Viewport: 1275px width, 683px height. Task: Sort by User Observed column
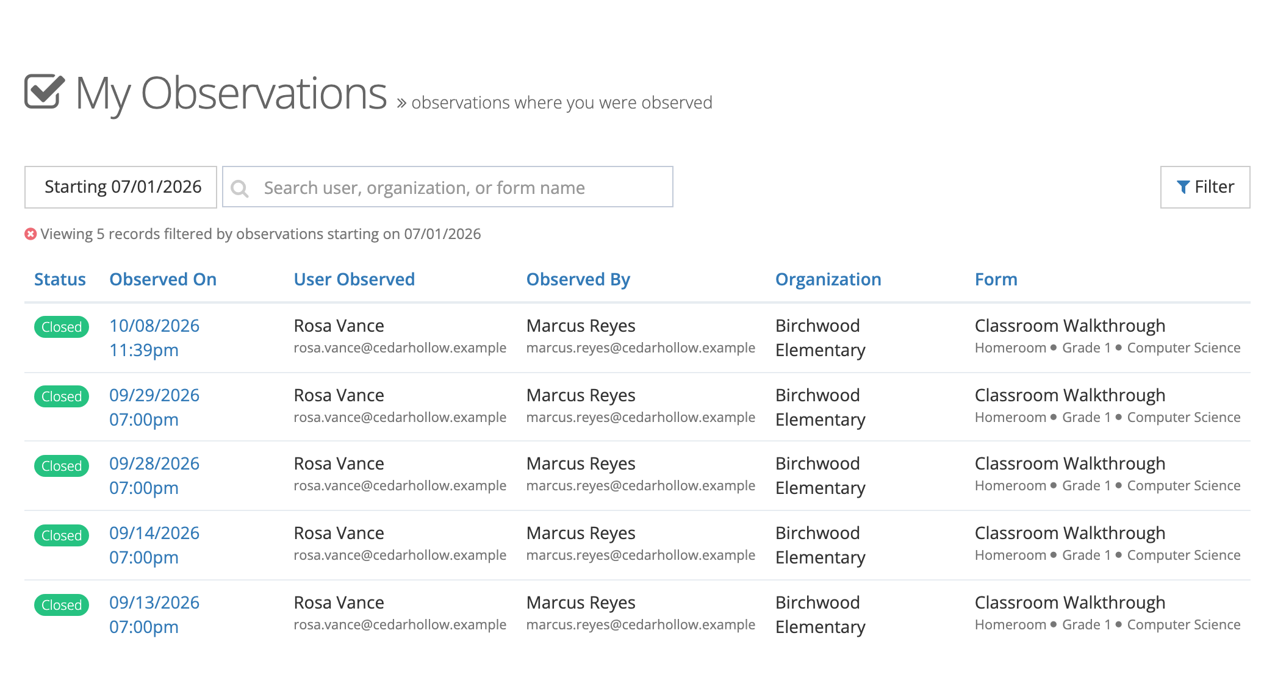354,279
